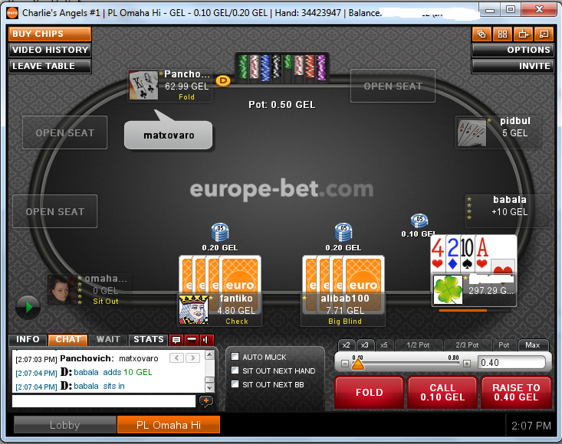Enable the AUTO MUCK checkbox
The height and width of the screenshot is (444, 562).
pyautogui.click(x=235, y=356)
